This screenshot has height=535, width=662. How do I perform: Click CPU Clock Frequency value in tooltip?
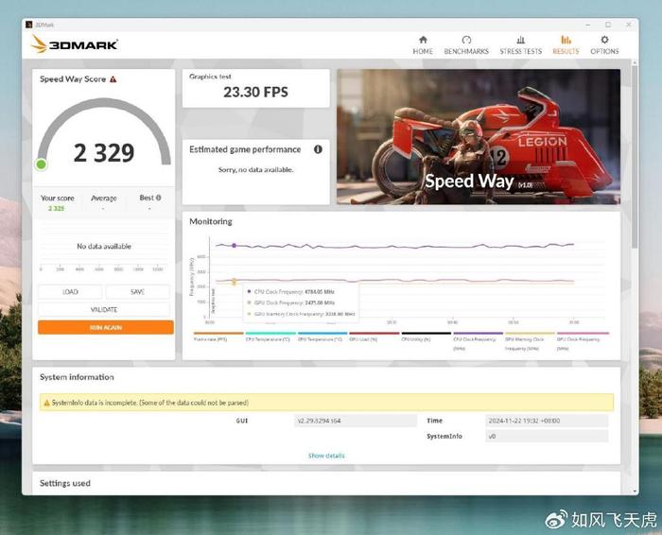(x=320, y=291)
